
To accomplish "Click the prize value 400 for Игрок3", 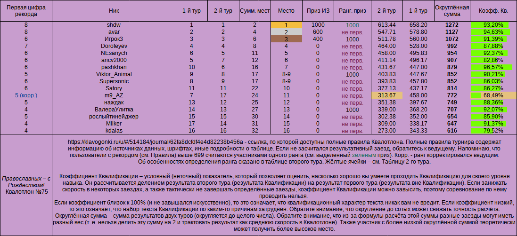I will pos(318,39).
